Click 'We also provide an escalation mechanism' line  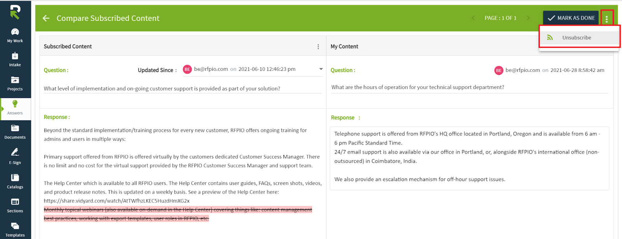point(420,180)
